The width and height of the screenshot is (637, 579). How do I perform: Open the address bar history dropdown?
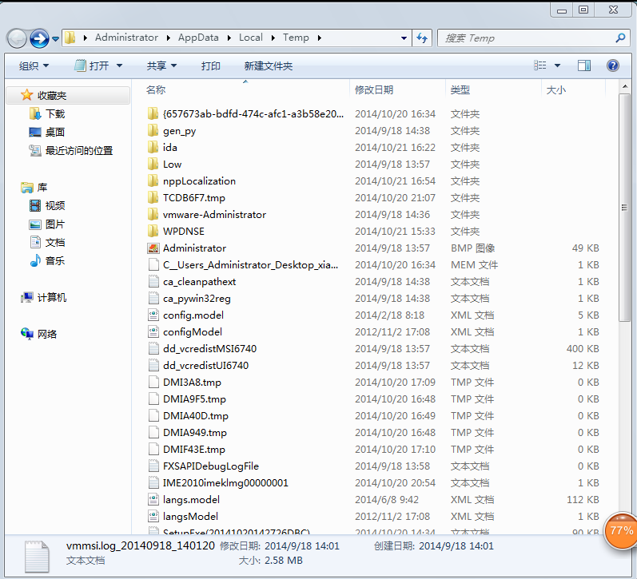404,38
